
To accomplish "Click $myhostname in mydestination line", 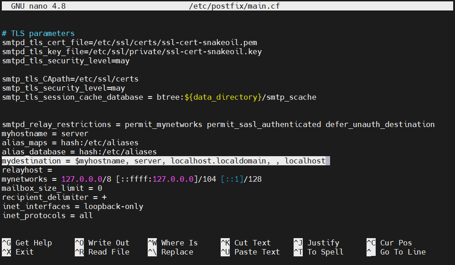I will point(100,161).
